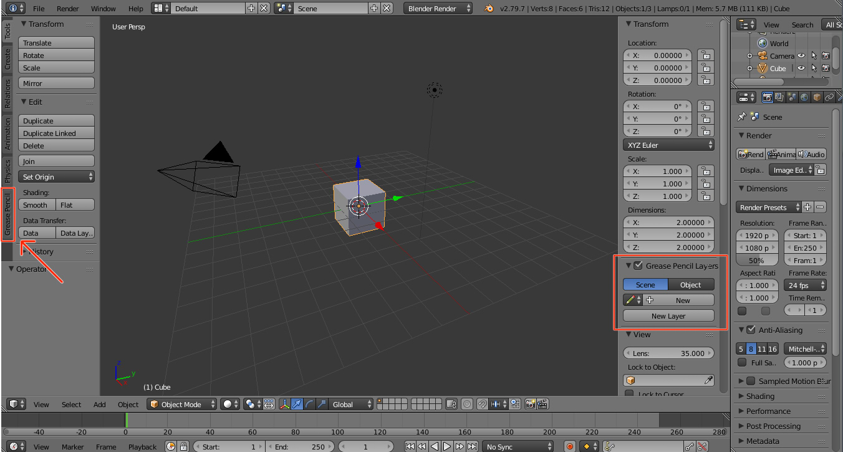Open the File menu

39,9
